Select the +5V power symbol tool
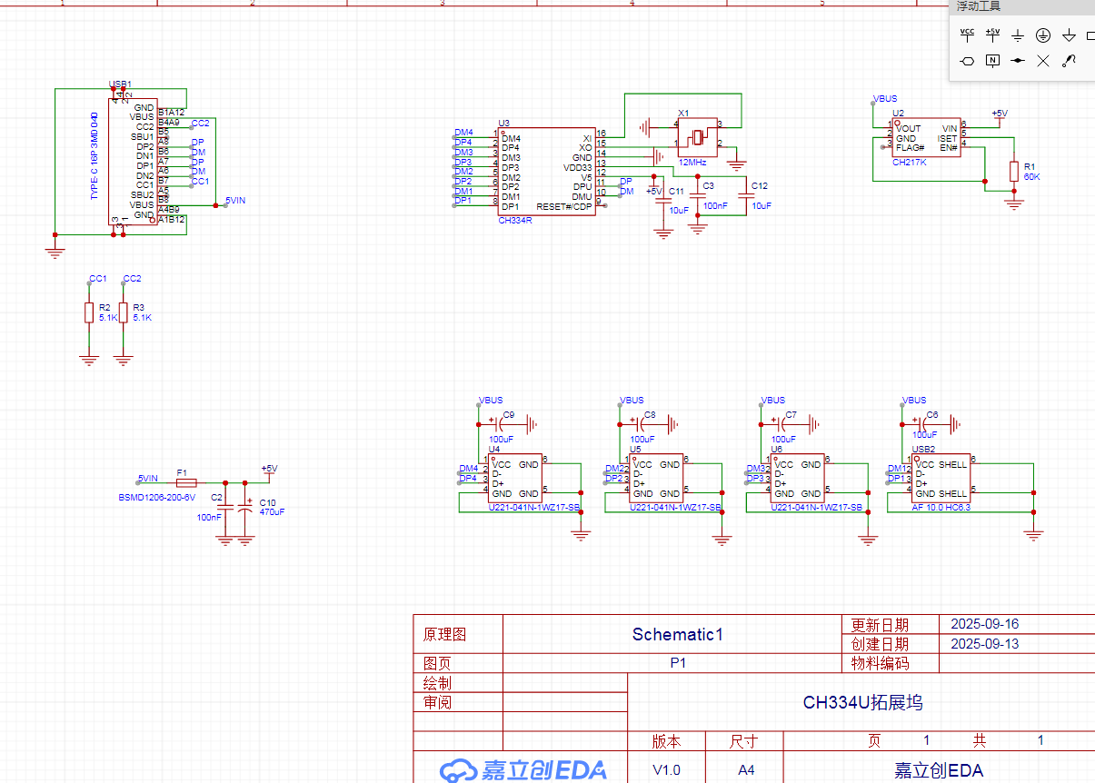The height and width of the screenshot is (783, 1095). [x=992, y=35]
